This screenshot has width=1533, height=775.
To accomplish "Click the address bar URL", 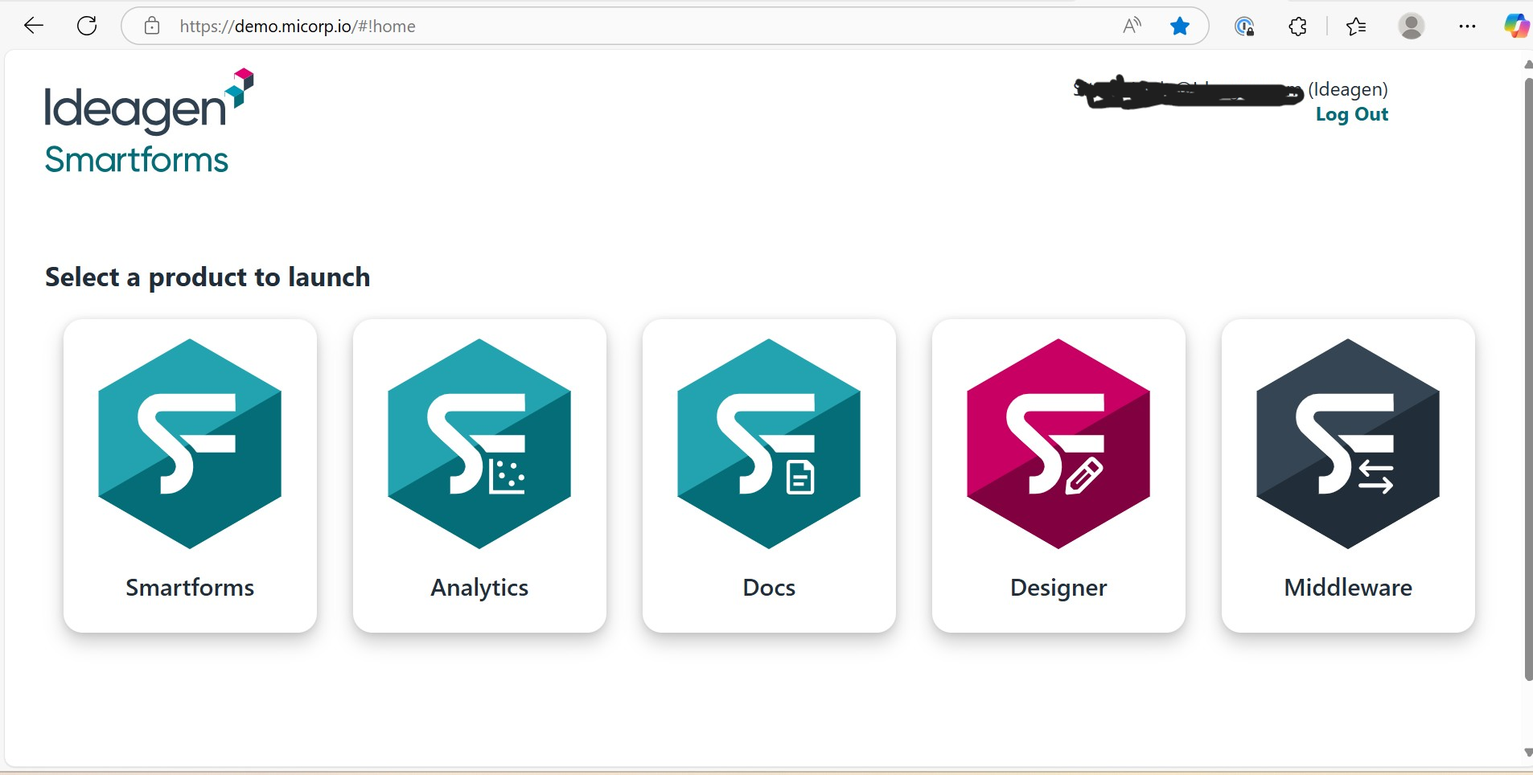I will tap(298, 26).
